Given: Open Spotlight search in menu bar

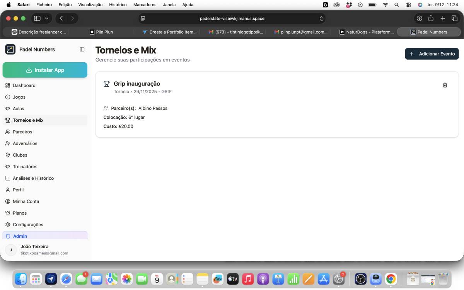Looking at the screenshot, I should pyautogui.click(x=396, y=5).
